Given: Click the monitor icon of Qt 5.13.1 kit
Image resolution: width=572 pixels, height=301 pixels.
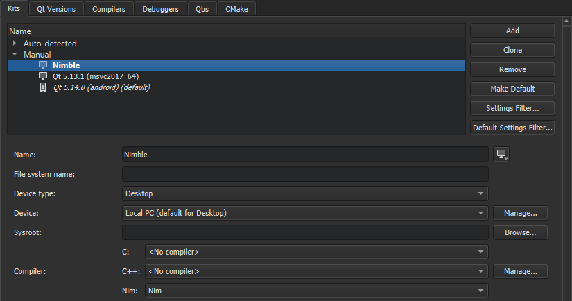Looking at the screenshot, I should pyautogui.click(x=43, y=76).
